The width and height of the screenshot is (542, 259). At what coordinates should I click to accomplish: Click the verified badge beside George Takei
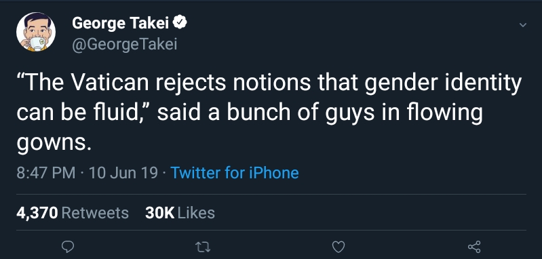(x=180, y=23)
